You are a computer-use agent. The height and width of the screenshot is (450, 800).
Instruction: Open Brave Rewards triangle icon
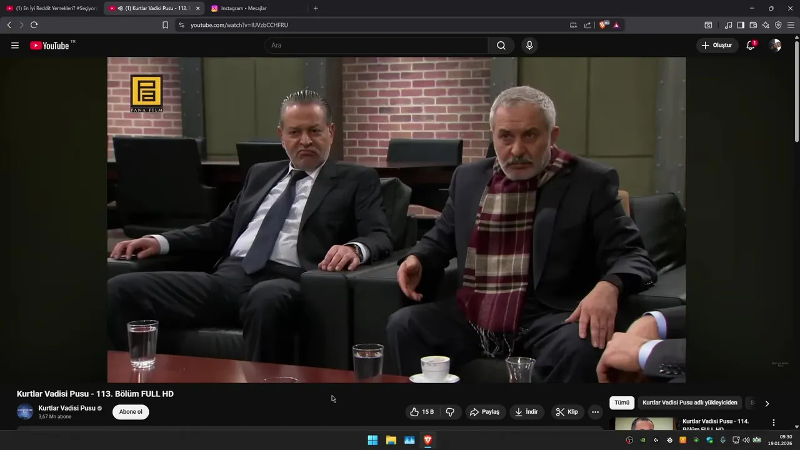616,25
